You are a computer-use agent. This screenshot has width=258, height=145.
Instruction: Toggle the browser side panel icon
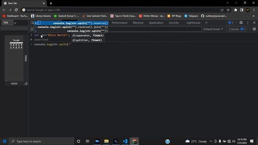coord(241,10)
